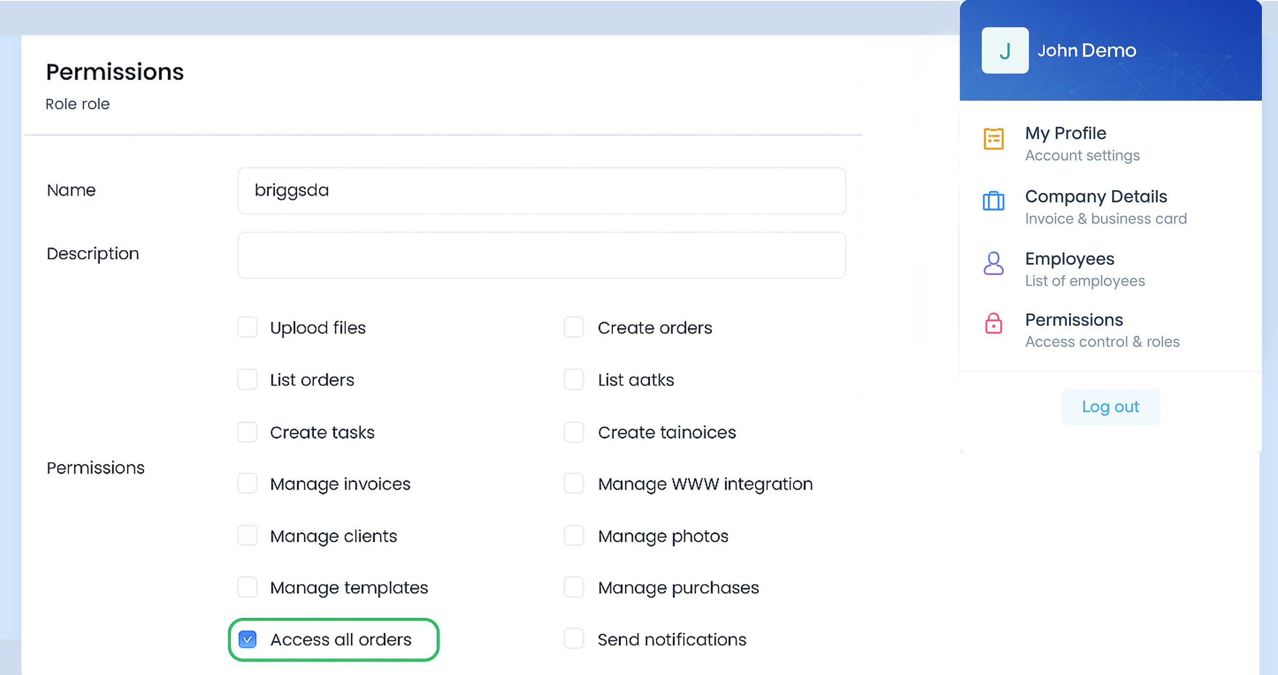
Task: Tick the List orders checkbox
Action: click(x=247, y=379)
